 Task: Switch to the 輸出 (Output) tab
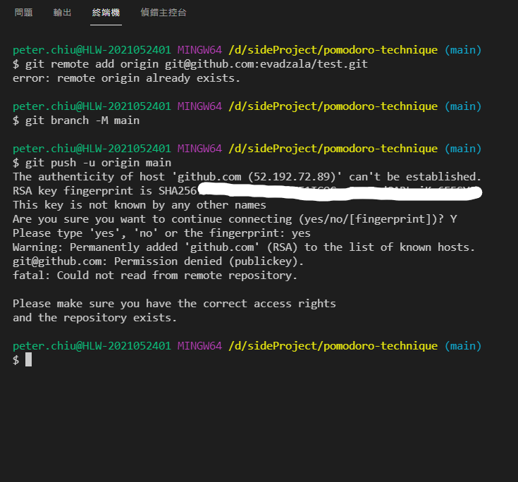tap(62, 13)
